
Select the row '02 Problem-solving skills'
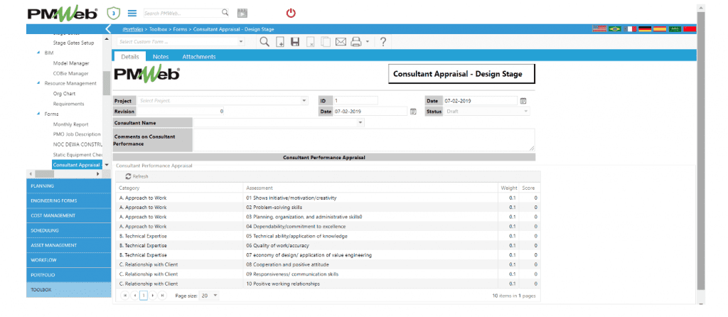(x=328, y=208)
